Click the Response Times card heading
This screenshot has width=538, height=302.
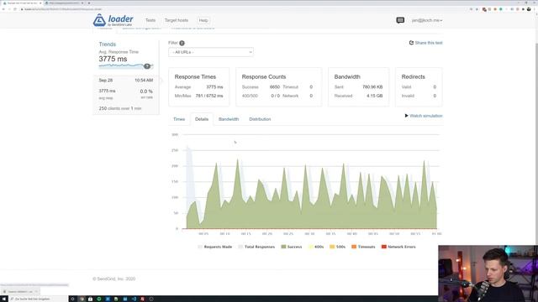tap(195, 76)
